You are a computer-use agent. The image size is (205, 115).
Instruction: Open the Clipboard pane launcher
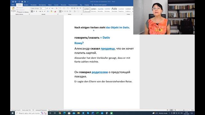(x=29, y=14)
